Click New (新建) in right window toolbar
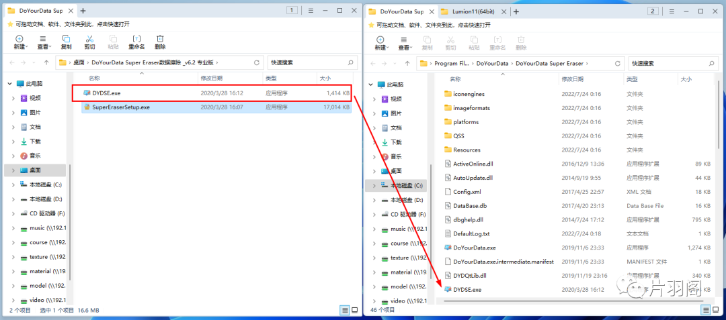This screenshot has height=320, width=726. (380, 43)
